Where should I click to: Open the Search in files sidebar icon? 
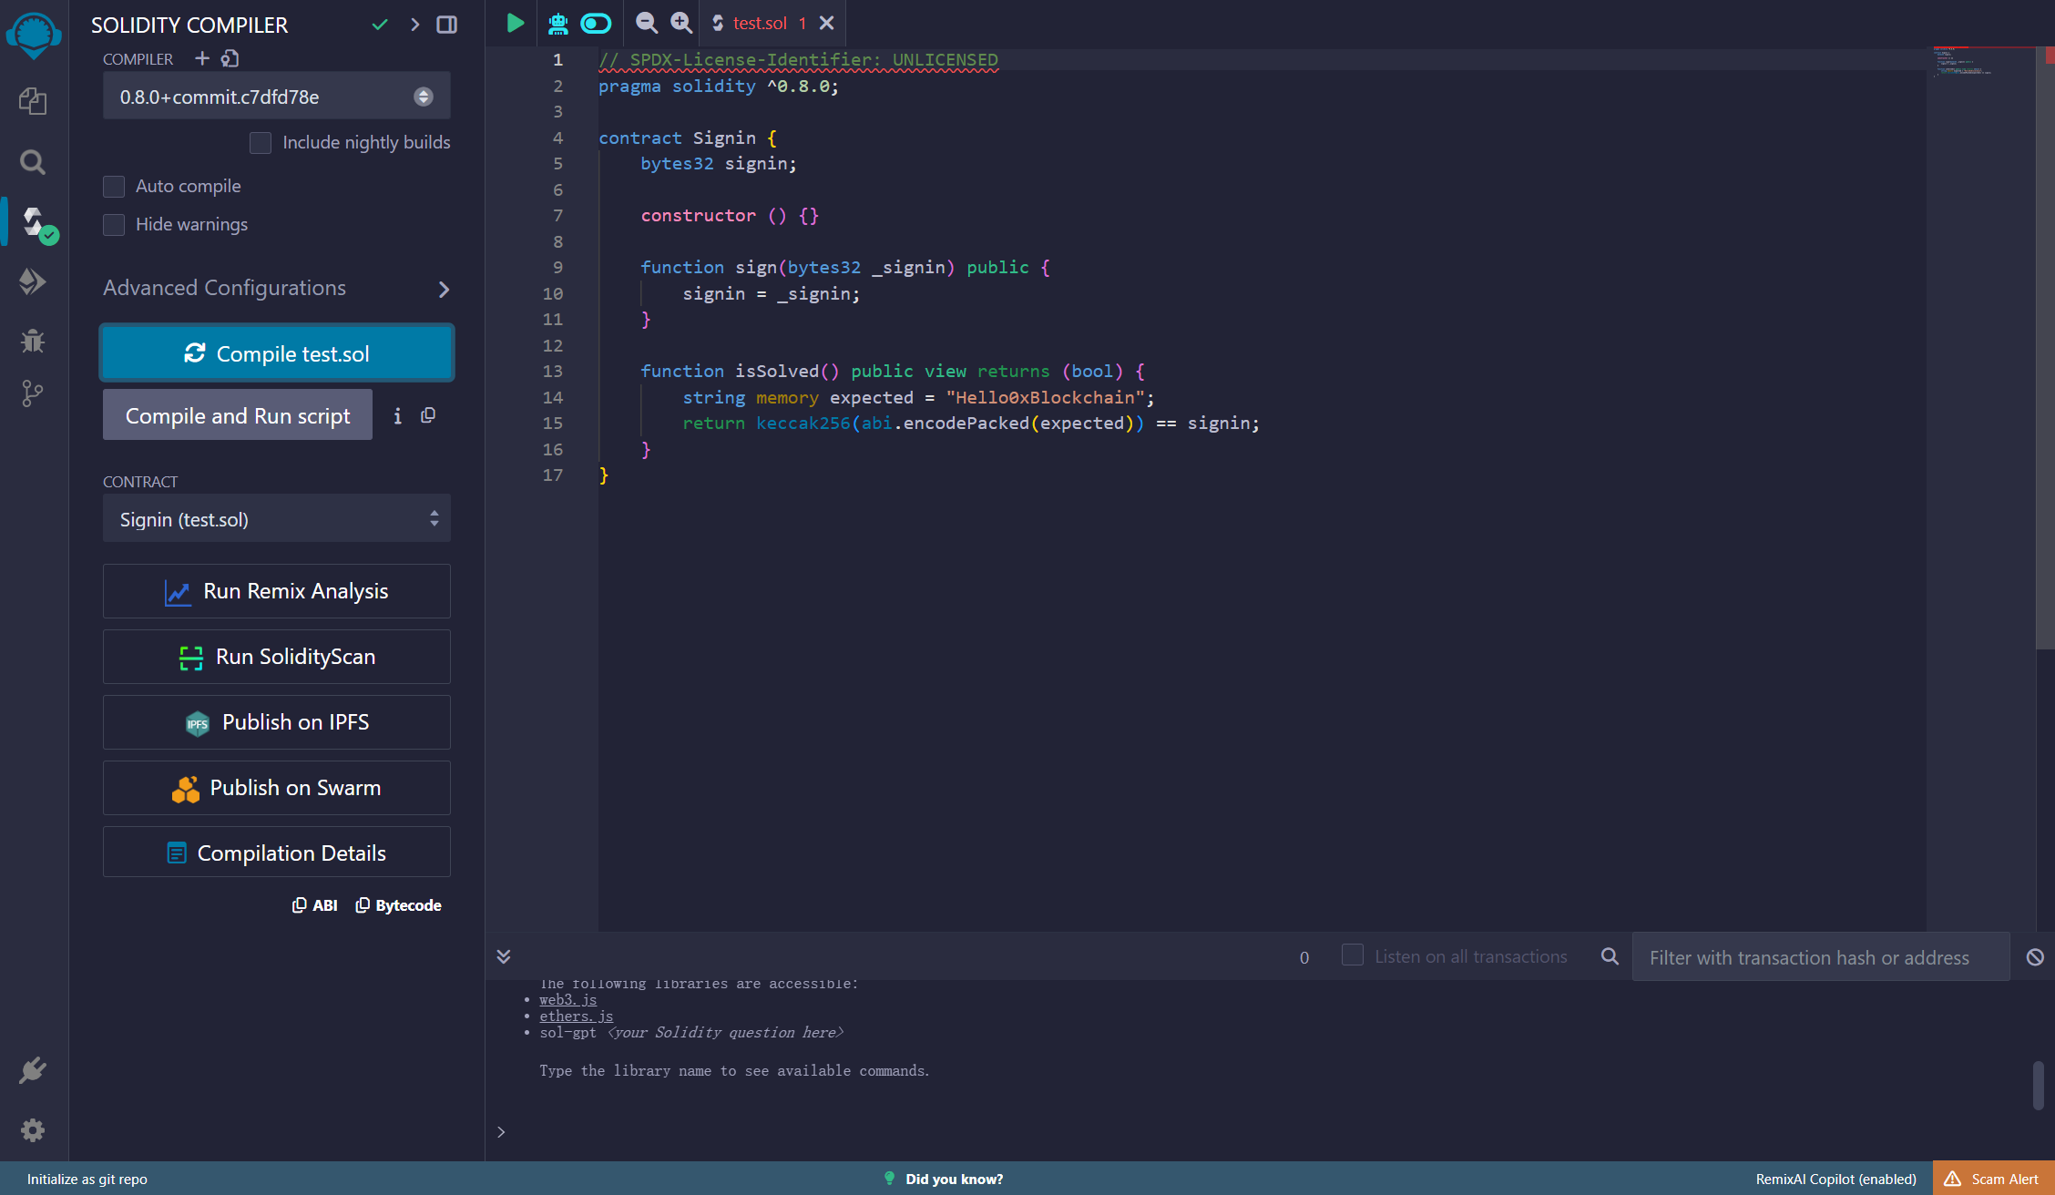(x=33, y=162)
